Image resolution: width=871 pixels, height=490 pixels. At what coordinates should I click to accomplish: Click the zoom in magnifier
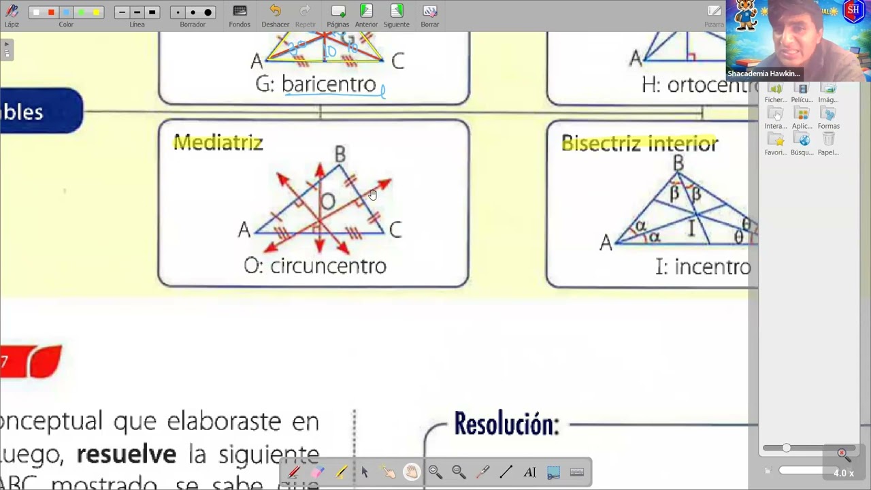(x=435, y=472)
